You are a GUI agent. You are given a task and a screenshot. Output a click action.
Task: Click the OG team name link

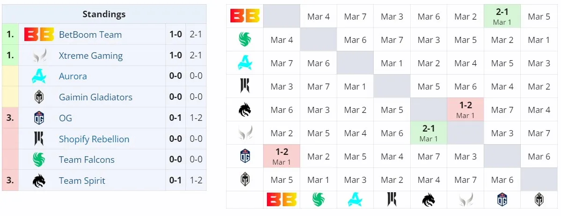[x=66, y=118]
